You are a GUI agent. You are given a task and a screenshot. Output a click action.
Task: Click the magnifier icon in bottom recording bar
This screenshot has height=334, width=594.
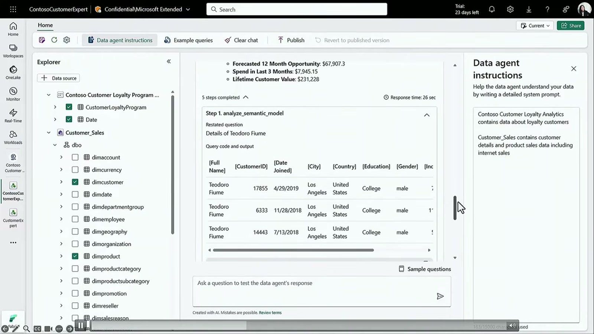(26, 328)
